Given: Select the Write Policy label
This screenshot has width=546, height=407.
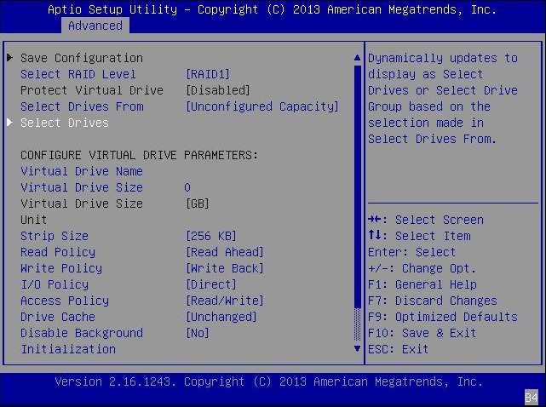Looking at the screenshot, I should coord(61,268).
